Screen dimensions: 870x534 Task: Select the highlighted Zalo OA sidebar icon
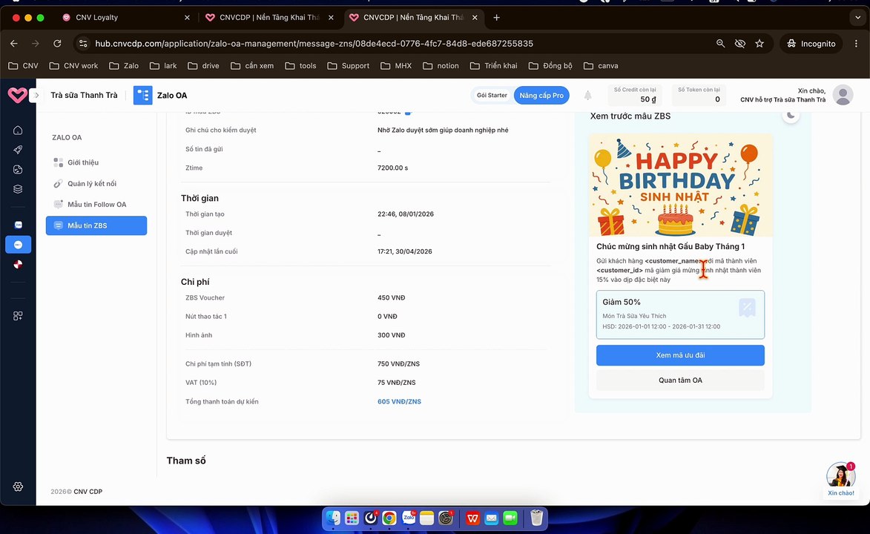point(18,244)
